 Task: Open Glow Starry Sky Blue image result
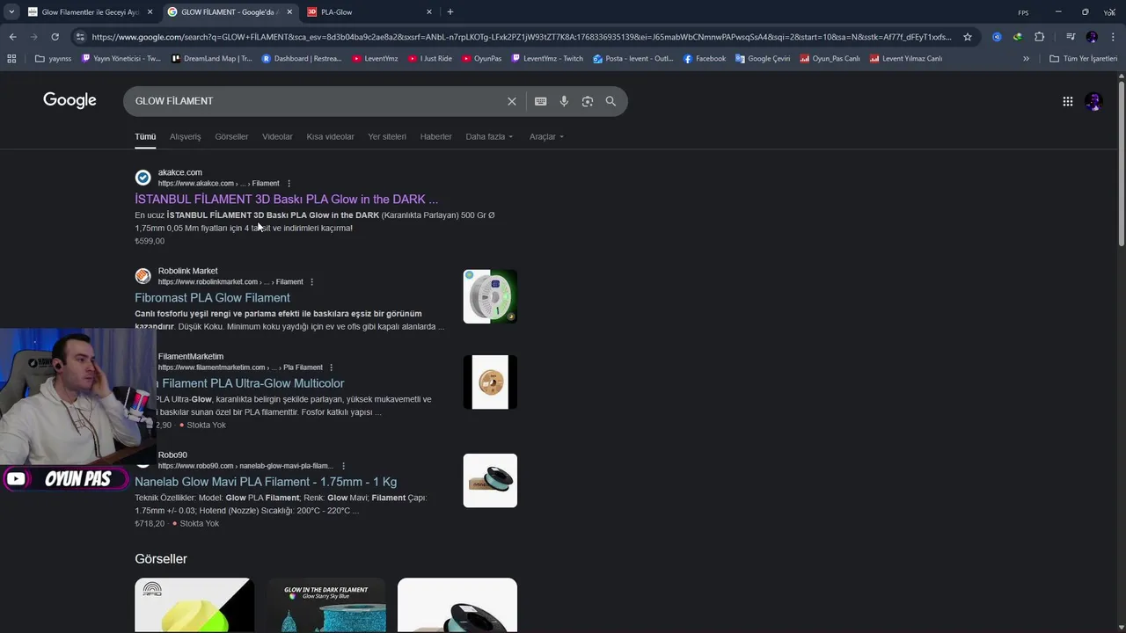tap(326, 605)
